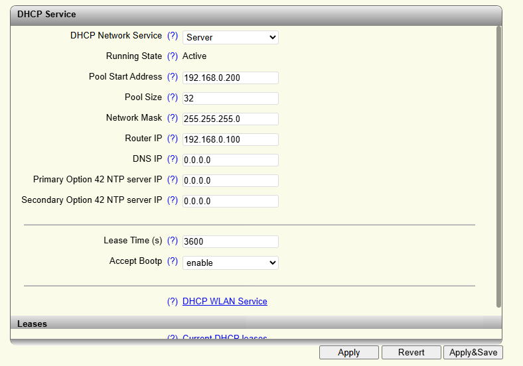This screenshot has height=366, width=523.
Task: Expand the DHCP Network Service dropdown
Action: coord(230,37)
